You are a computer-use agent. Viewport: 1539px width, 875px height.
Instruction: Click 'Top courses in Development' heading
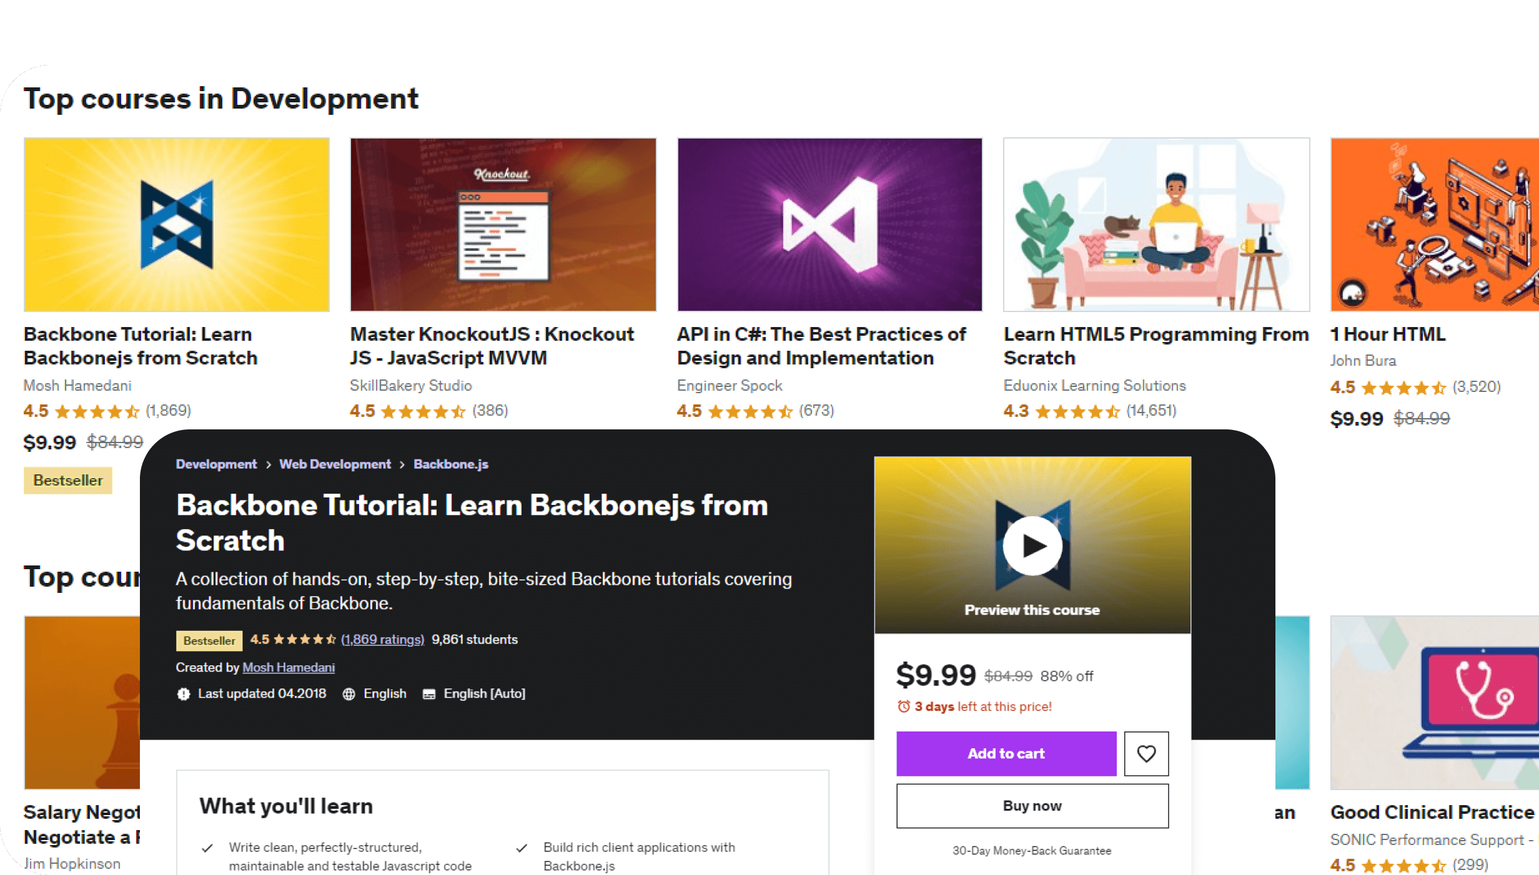pyautogui.click(x=221, y=99)
